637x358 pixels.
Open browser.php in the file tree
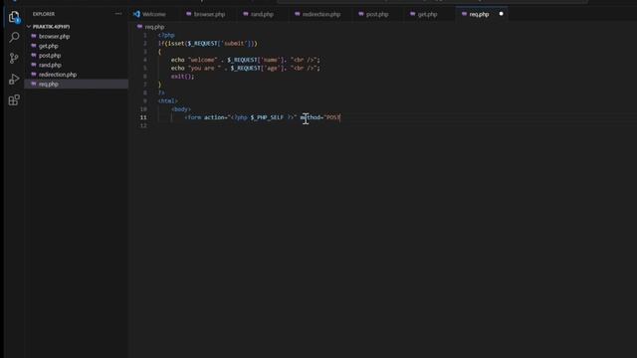54,37
